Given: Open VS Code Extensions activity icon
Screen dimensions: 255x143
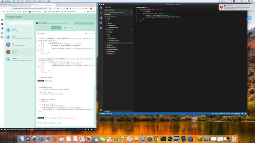Looking at the screenshot, I should [x=101, y=28].
